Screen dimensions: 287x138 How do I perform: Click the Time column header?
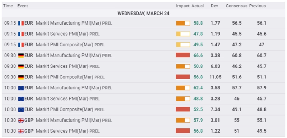(8, 6)
